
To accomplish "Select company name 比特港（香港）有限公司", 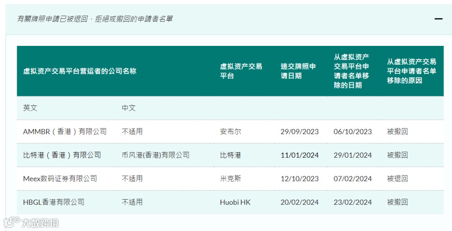I will coord(62,155).
